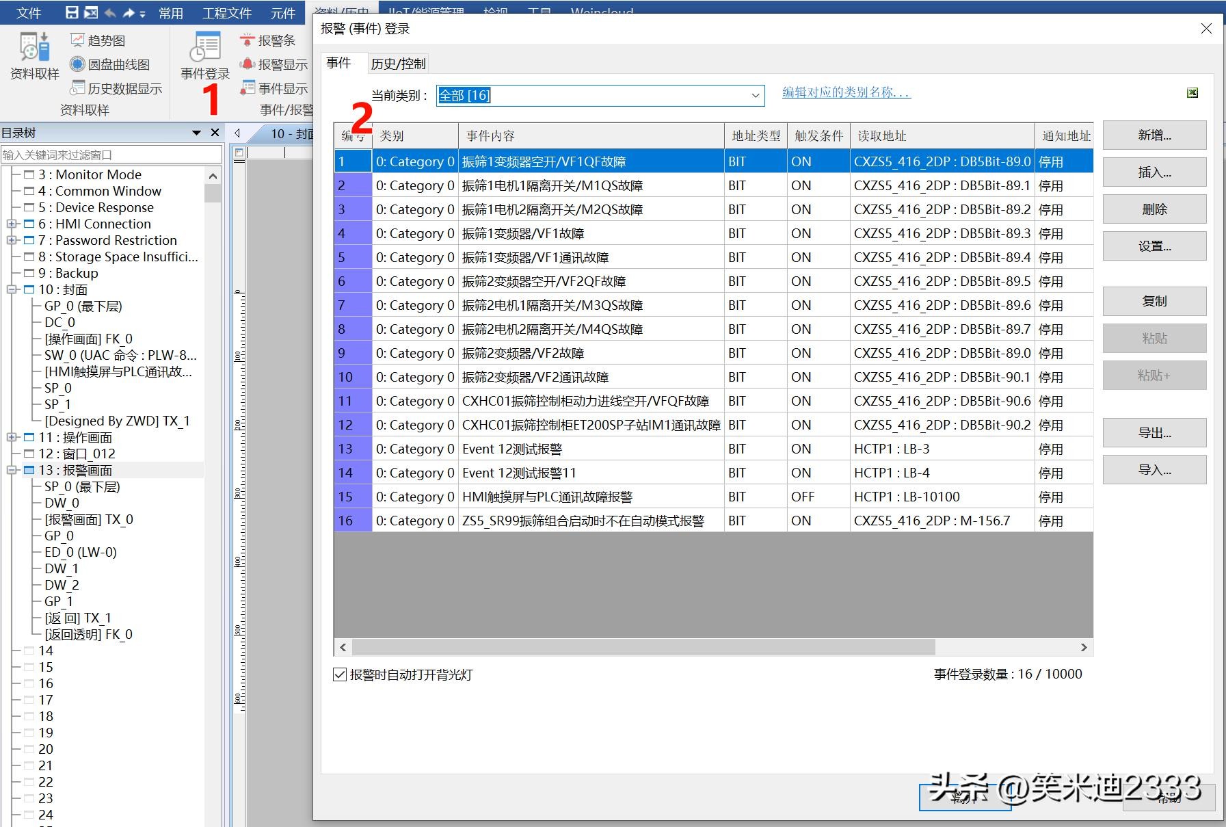Collapse the 13 : 报警画面 tree node
The width and height of the screenshot is (1226, 827).
(12, 470)
